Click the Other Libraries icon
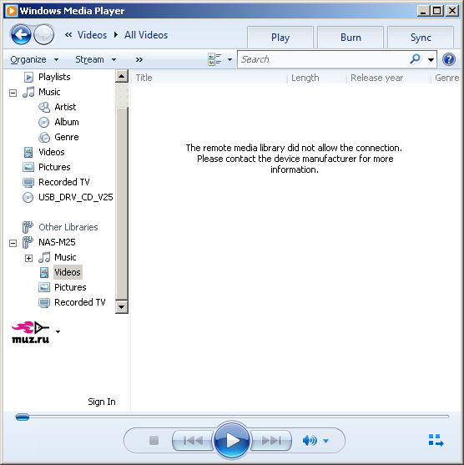This screenshot has height=465, width=464. (x=28, y=227)
